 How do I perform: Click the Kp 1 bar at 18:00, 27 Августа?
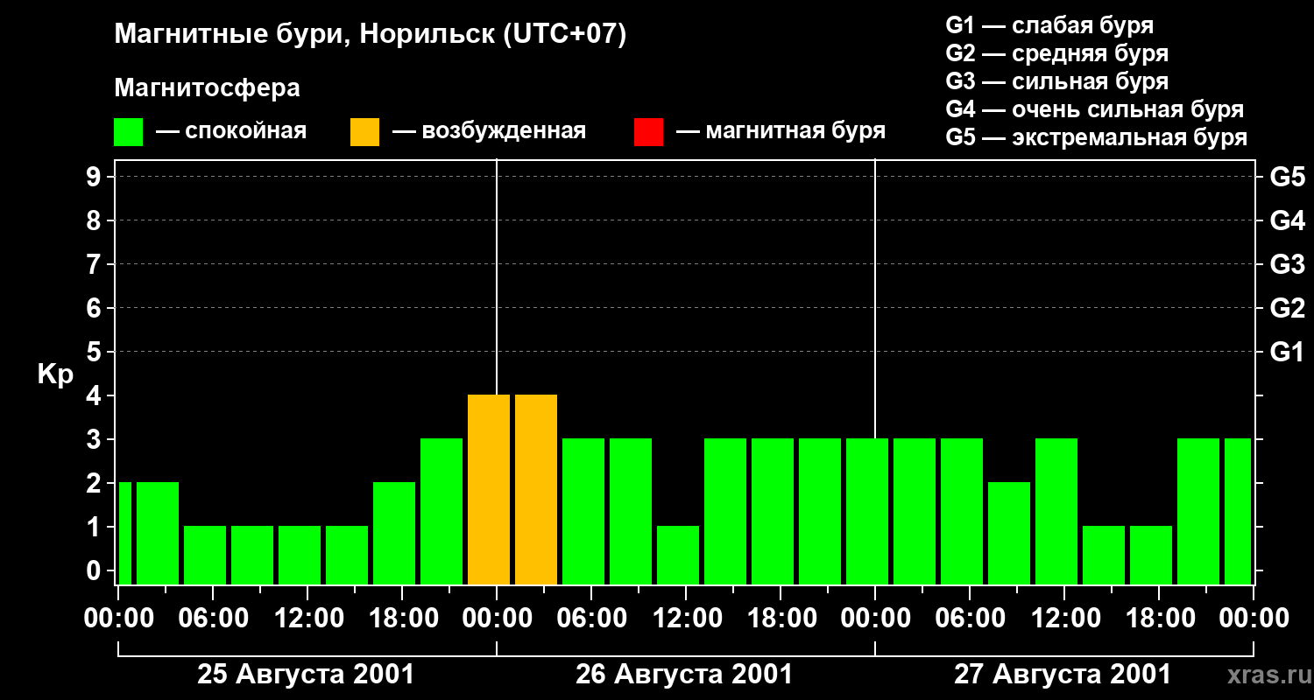(1151, 555)
